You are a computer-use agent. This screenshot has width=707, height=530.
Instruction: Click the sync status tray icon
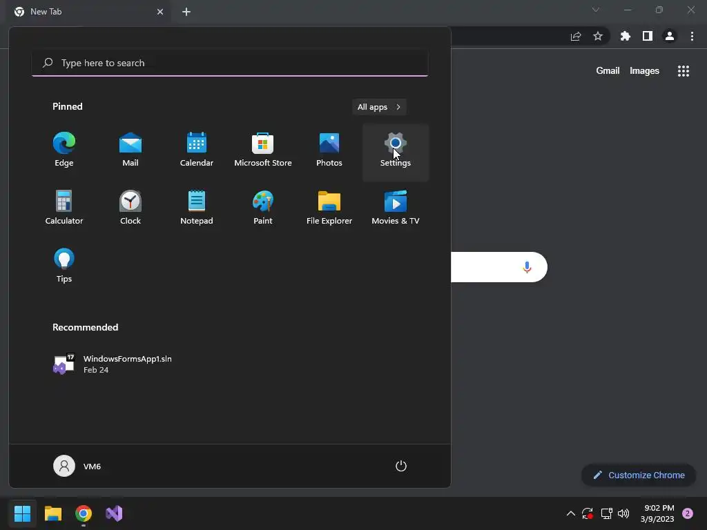click(587, 513)
